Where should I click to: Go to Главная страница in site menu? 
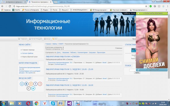click(x=28, y=50)
